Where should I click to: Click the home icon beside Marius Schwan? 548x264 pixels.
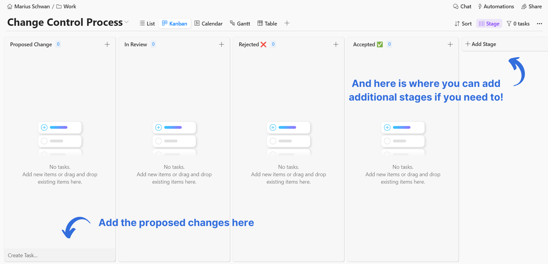coord(10,7)
